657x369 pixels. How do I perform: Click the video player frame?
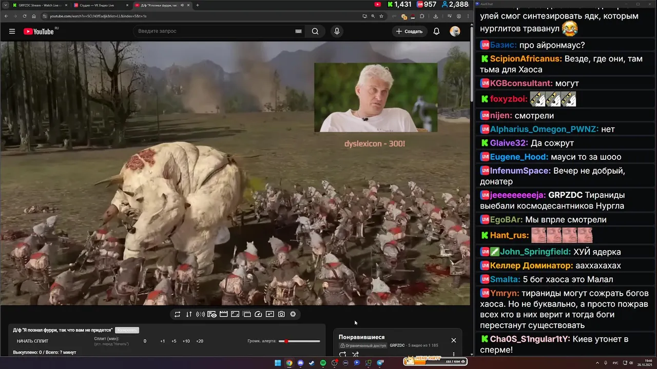(x=235, y=173)
